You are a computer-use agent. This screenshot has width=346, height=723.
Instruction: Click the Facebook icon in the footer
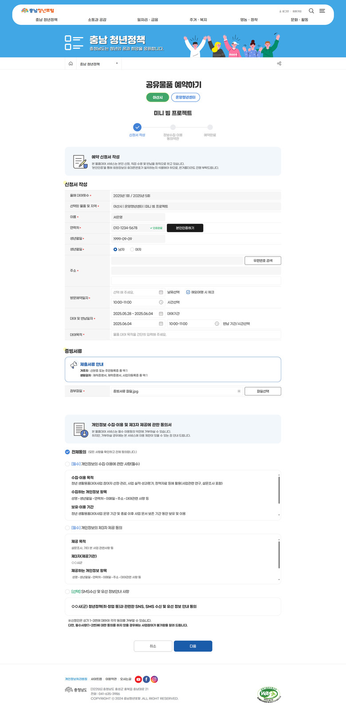click(146, 679)
